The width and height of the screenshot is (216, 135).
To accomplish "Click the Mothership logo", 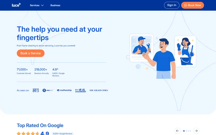I will pos(64,90).
